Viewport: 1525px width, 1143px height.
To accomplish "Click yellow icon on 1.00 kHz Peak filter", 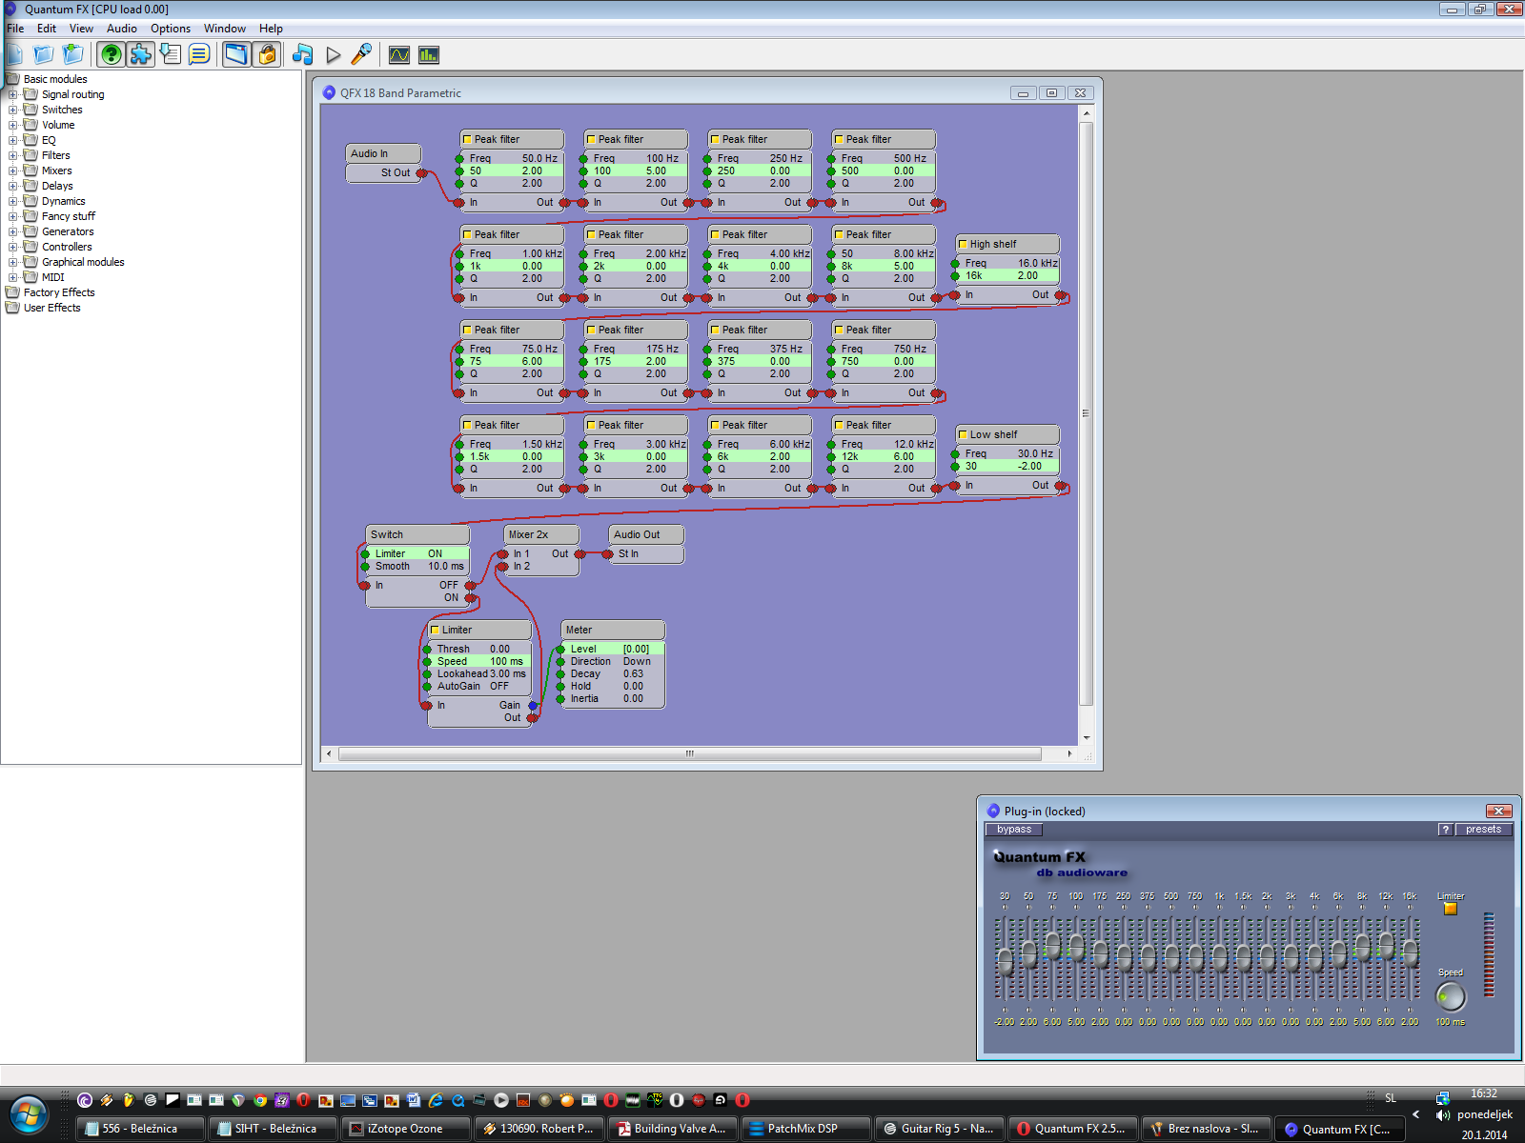I will 467,234.
